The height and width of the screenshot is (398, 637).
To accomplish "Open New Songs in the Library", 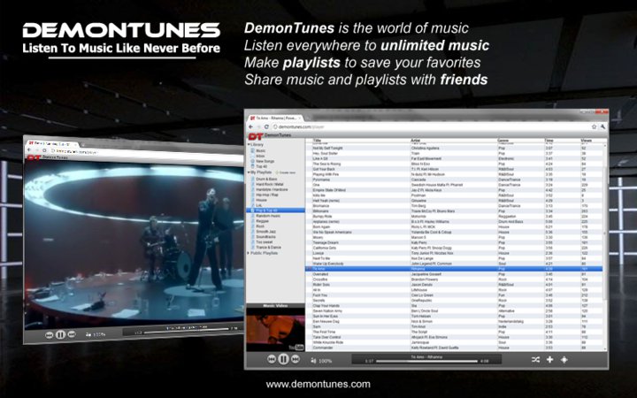I will point(265,161).
